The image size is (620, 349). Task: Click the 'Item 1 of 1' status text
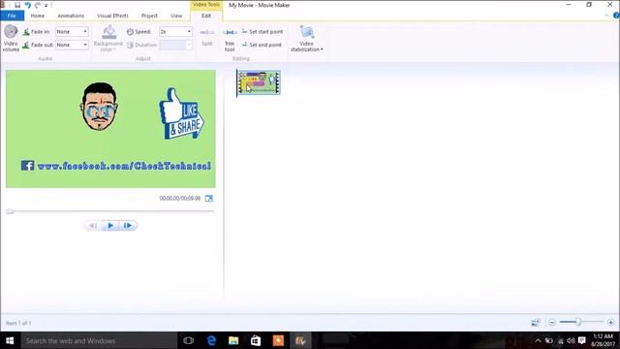(18, 323)
